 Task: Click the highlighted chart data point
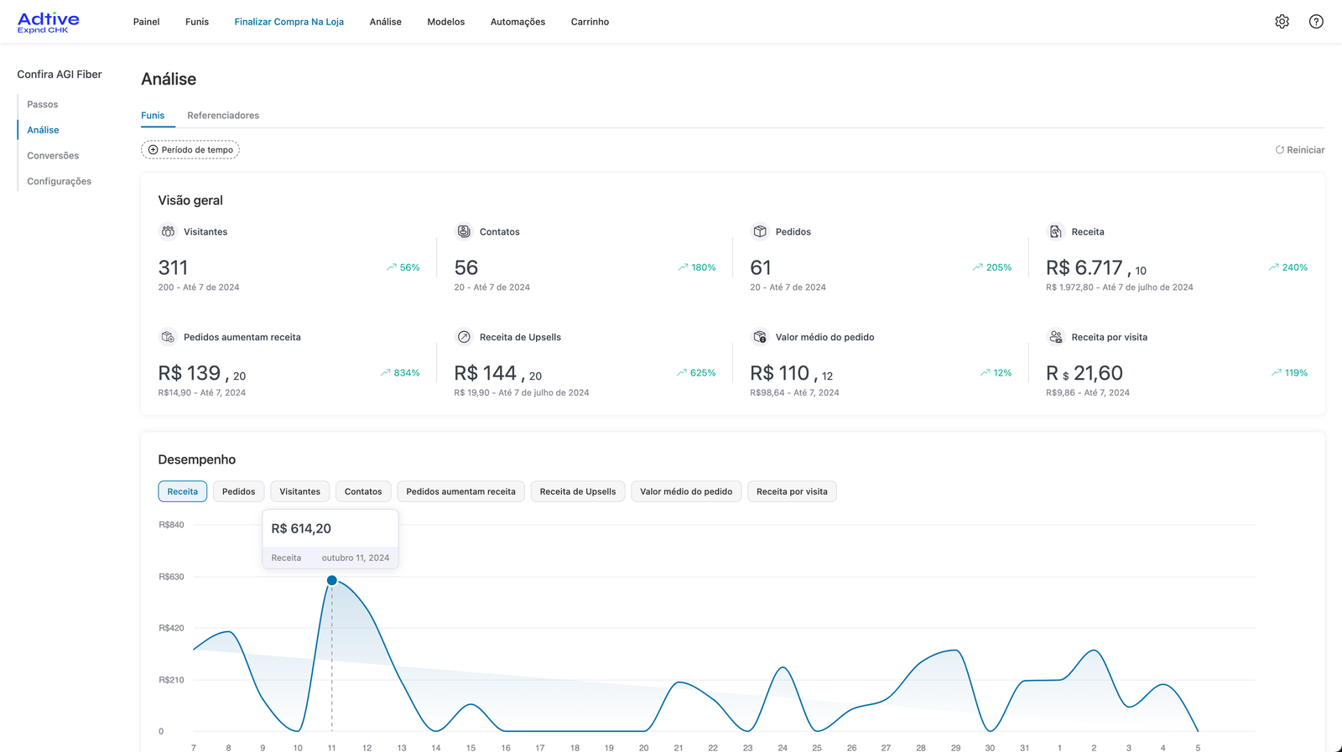[332, 580]
